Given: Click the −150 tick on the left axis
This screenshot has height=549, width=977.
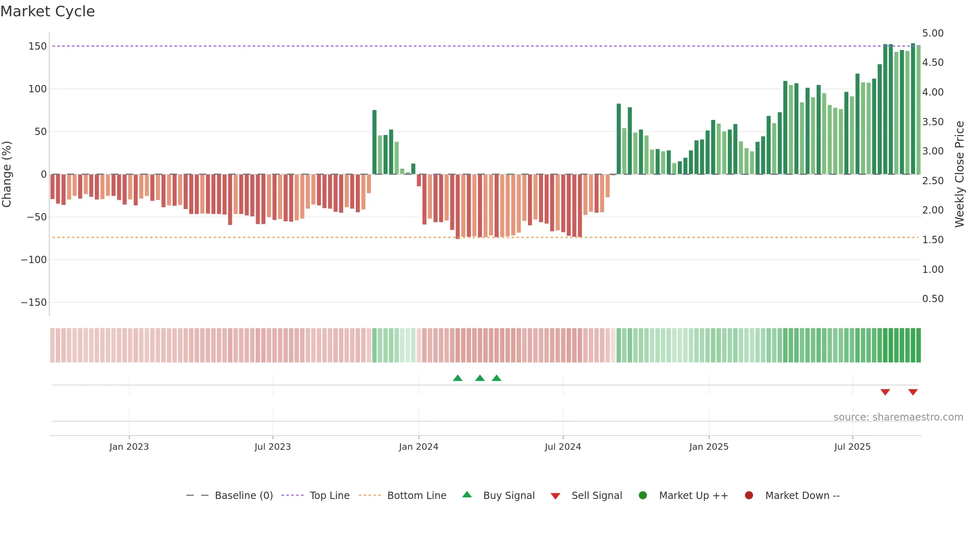Looking at the screenshot, I should coord(34,303).
